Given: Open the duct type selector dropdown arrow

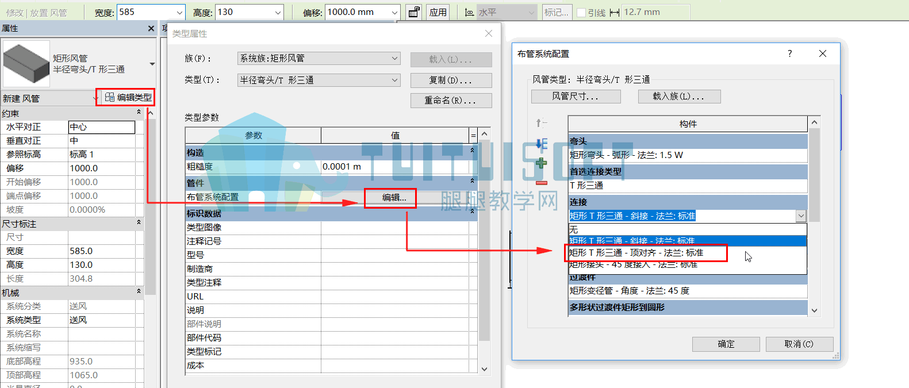Looking at the screenshot, I should 152,64.
